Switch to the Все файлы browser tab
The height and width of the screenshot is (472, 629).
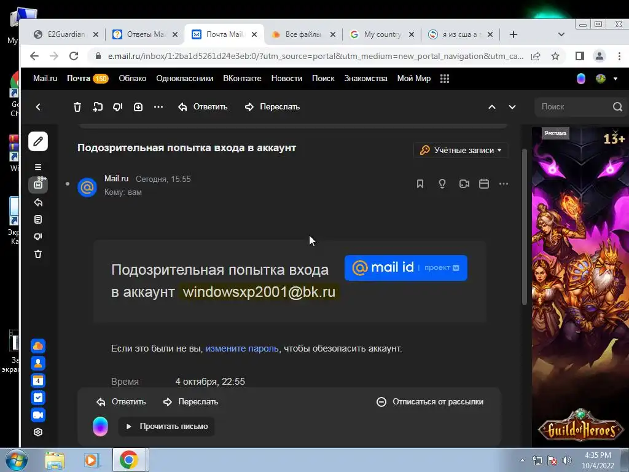303,34
